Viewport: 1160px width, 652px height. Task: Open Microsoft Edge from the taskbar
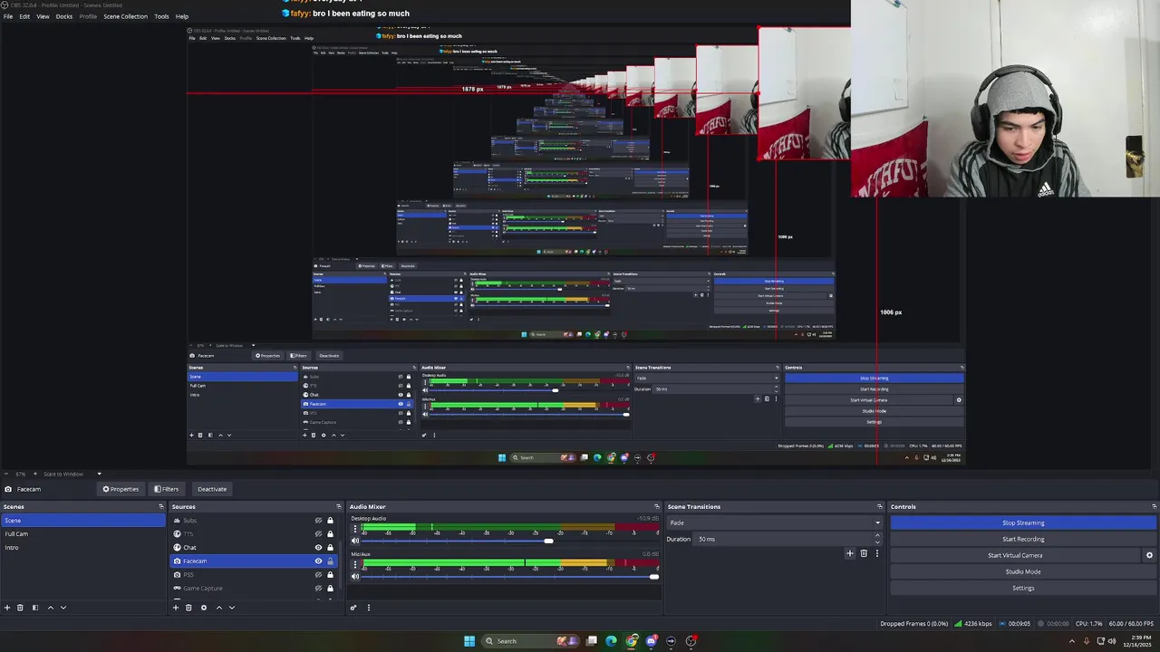click(611, 641)
